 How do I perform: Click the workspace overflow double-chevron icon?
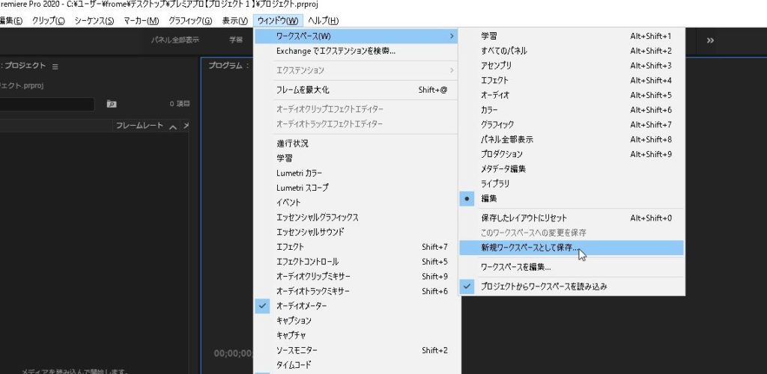[x=710, y=40]
